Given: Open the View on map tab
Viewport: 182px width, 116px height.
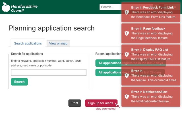Looking at the screenshot, I should (58, 43).
